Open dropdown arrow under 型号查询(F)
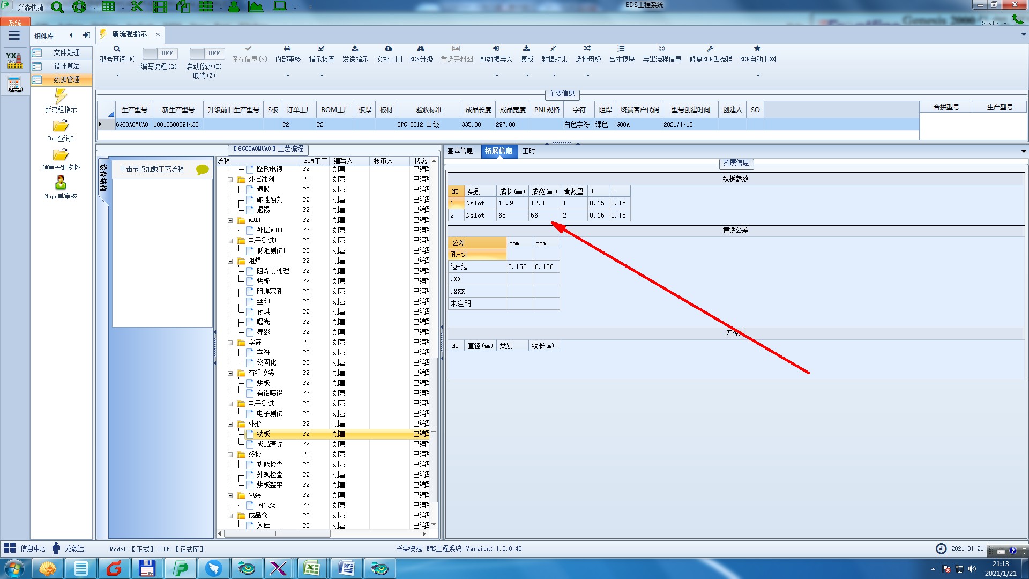The height and width of the screenshot is (579, 1029). [x=117, y=75]
